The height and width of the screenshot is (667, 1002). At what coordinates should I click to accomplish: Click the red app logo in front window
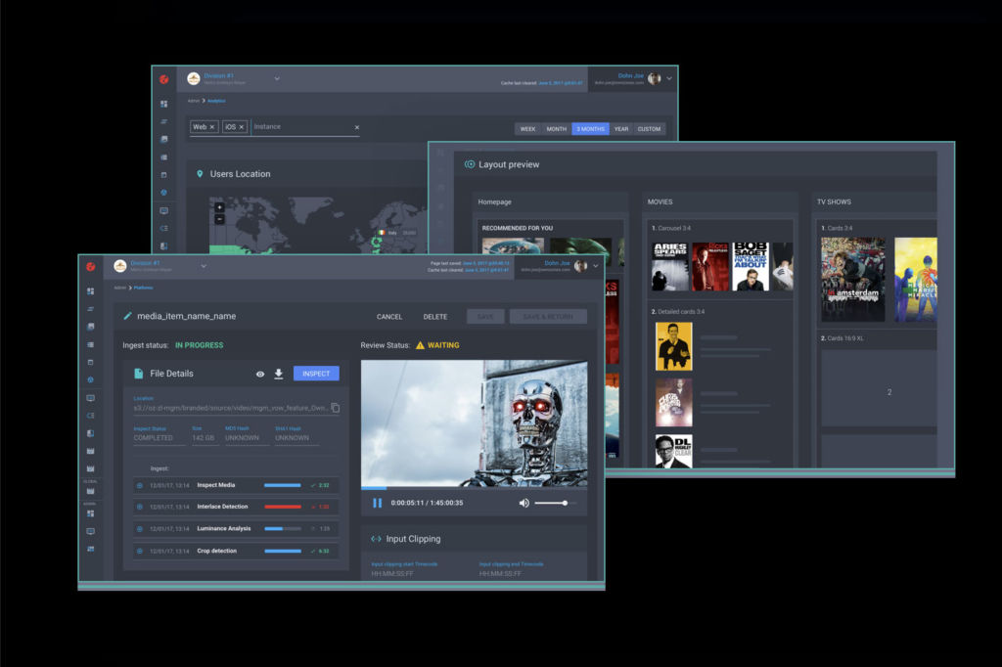tap(91, 266)
